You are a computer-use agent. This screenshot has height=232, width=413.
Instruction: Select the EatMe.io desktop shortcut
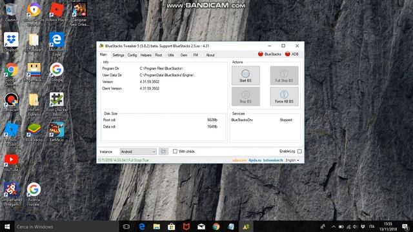[x=57, y=132]
